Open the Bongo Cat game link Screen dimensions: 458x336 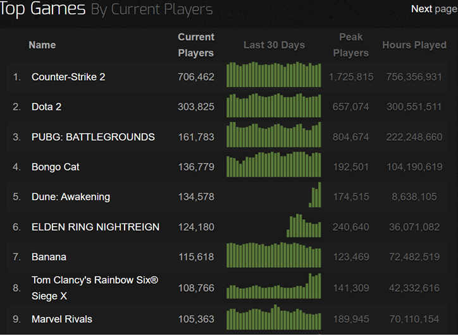coord(56,167)
